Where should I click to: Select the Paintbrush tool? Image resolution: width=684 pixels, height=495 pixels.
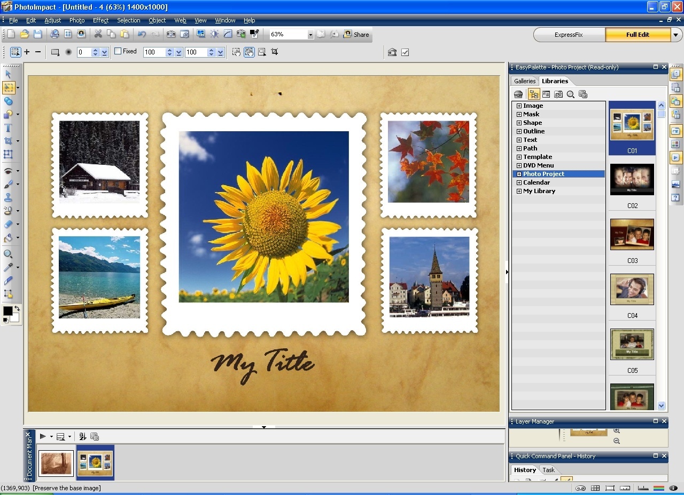(x=8, y=185)
